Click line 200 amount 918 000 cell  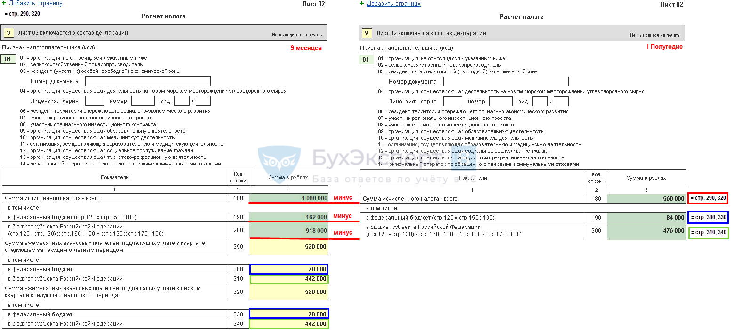click(x=288, y=230)
